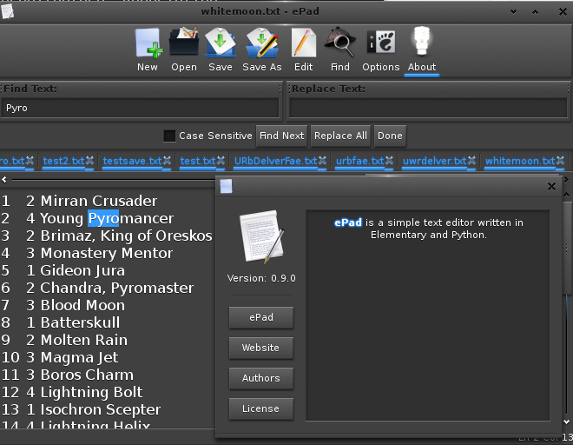
Task: Switch to the testsave.txt tab
Action: pos(132,161)
